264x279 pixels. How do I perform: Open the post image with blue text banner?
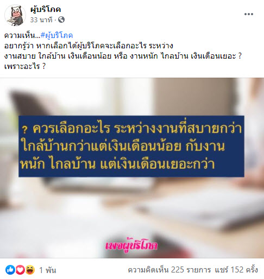click(132, 168)
